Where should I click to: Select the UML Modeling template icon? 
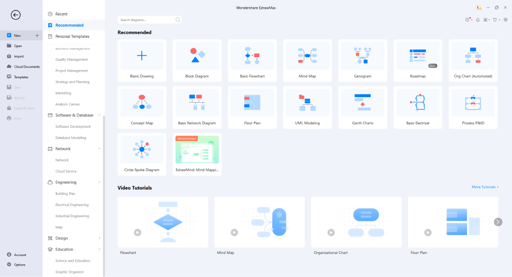click(307, 102)
